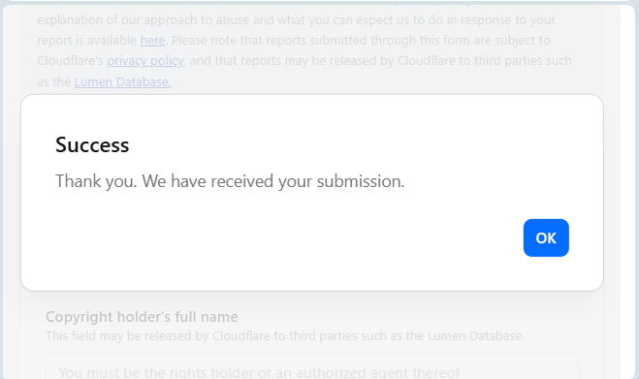Click the helper text about released field data
This screenshot has height=379, width=639.
tap(285, 335)
